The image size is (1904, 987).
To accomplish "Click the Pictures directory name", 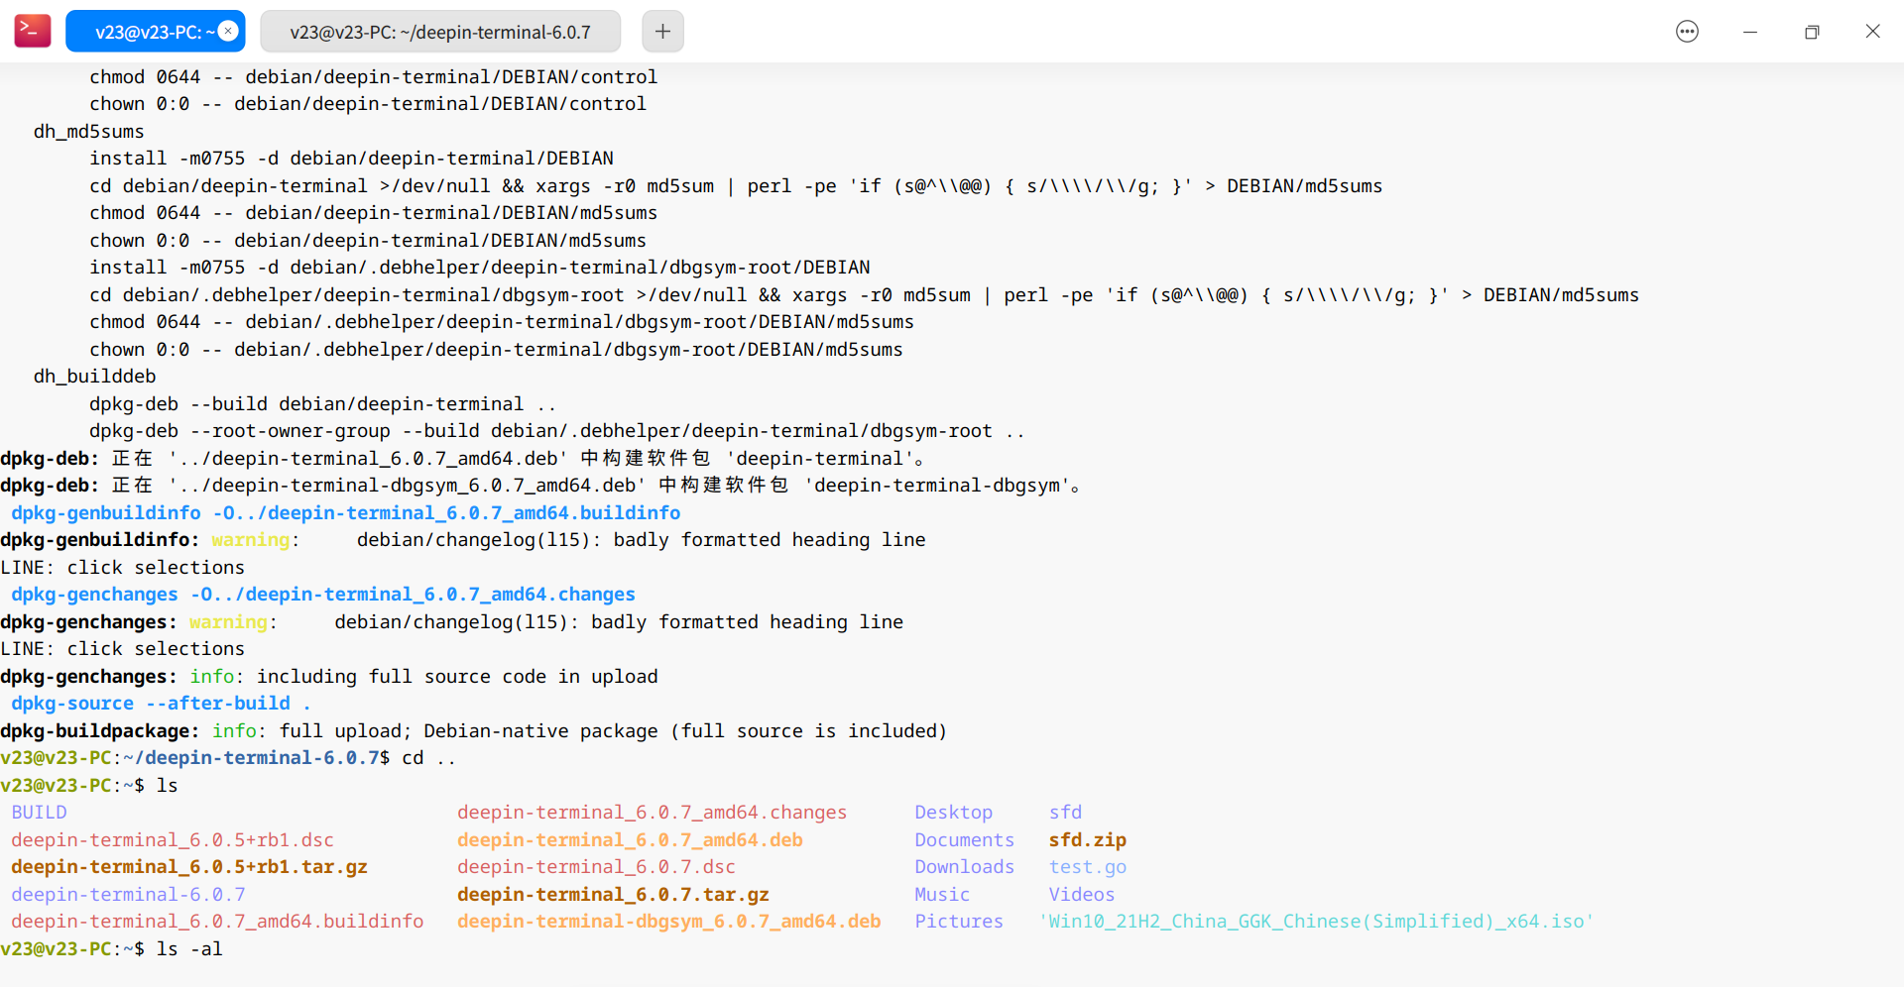I will click(959, 922).
